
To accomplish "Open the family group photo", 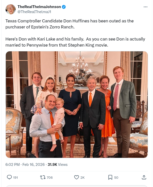I will click(x=76, y=104).
